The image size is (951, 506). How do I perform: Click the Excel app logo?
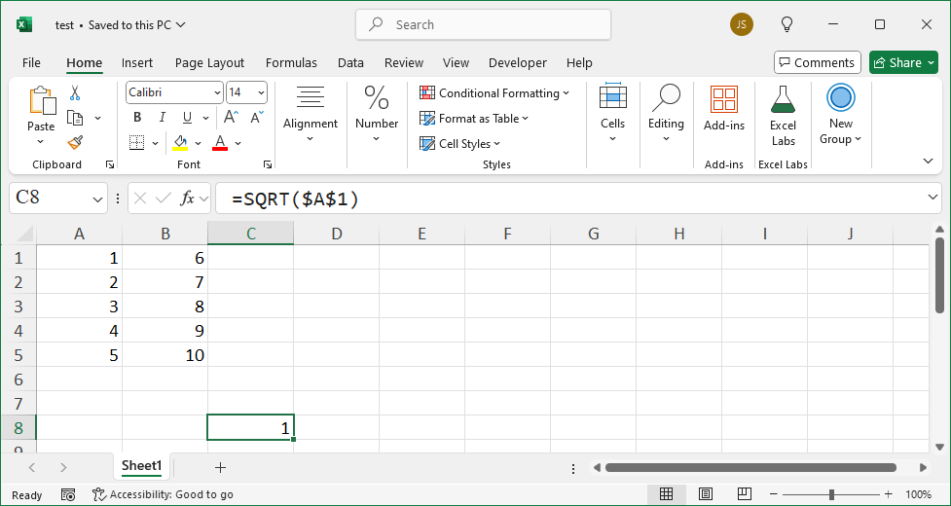tap(24, 25)
